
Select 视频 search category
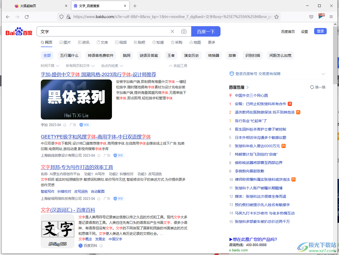tap(121, 42)
